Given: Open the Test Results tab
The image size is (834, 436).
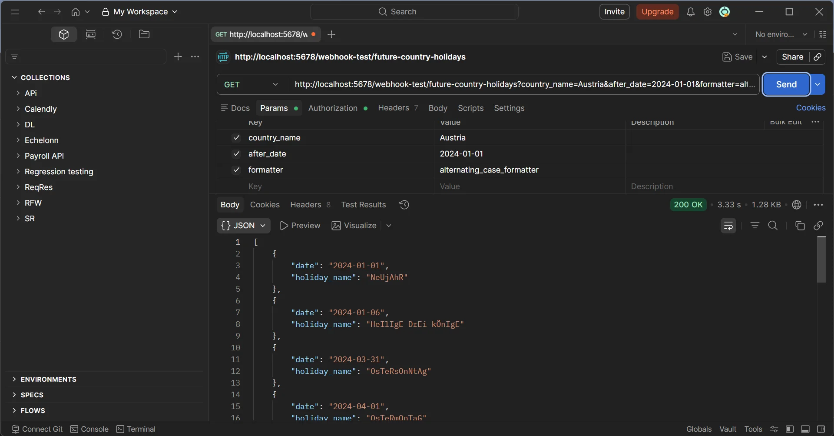Looking at the screenshot, I should coord(364,205).
